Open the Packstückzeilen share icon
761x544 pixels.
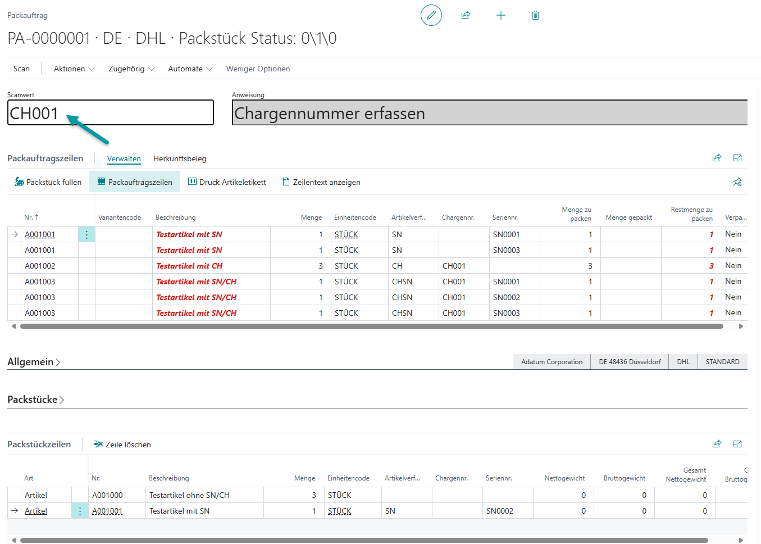(717, 444)
